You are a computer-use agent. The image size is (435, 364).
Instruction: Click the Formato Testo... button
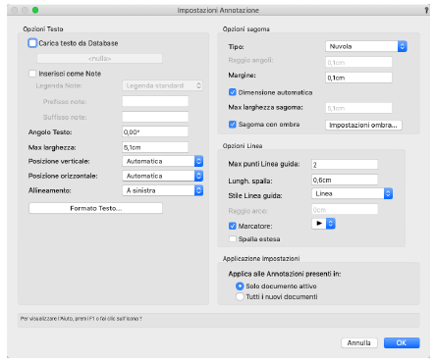(x=95, y=208)
